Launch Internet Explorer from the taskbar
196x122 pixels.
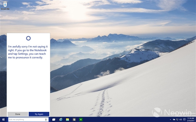click(61, 119)
